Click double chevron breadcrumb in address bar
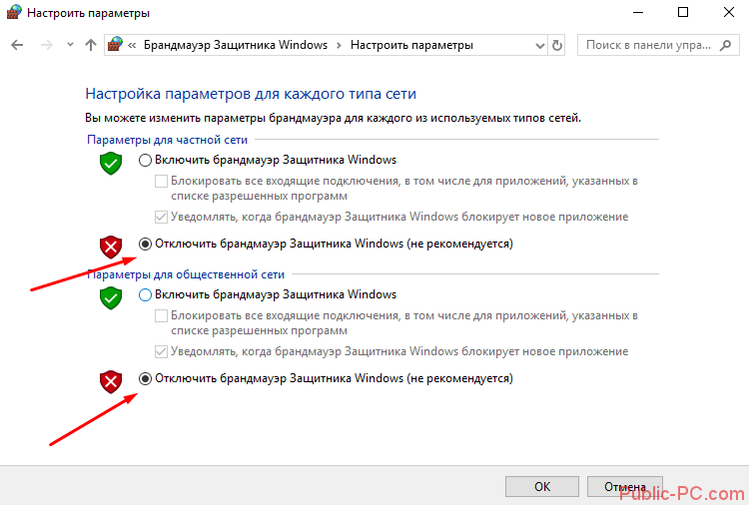This screenshot has height=505, width=749. [x=132, y=45]
